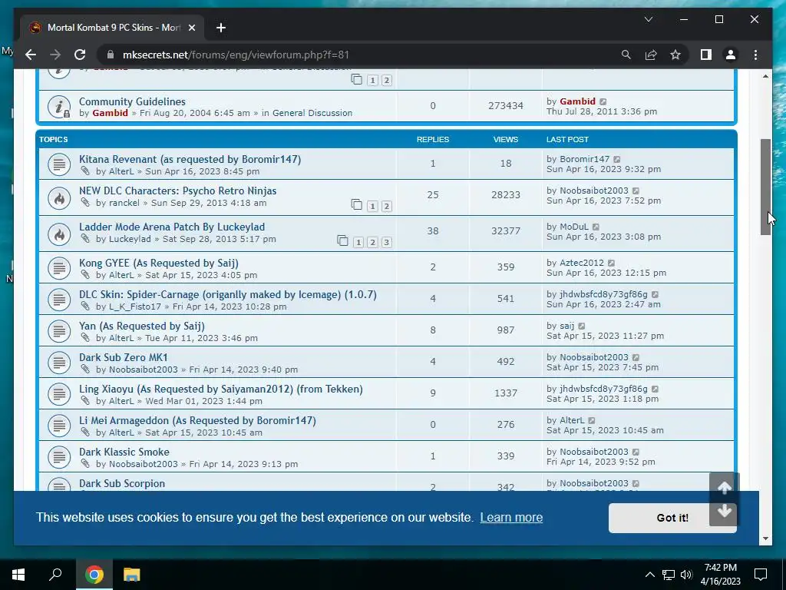View latest post icon next to Aztec2012
This screenshot has height=590, width=786.
pyautogui.click(x=612, y=263)
